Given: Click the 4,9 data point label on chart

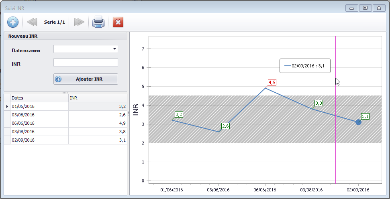Looking at the screenshot, I should (x=272, y=82).
